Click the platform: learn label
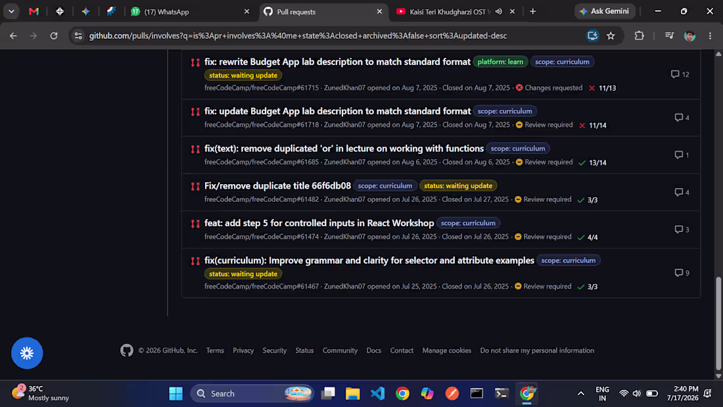 500,62
